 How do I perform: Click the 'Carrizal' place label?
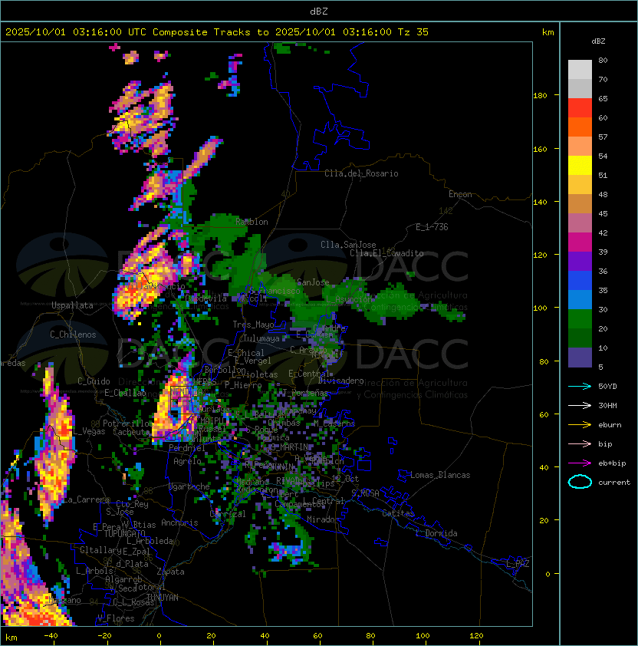[228, 514]
